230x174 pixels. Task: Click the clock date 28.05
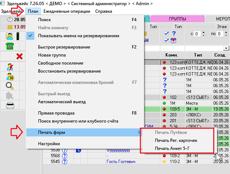click(x=16, y=19)
